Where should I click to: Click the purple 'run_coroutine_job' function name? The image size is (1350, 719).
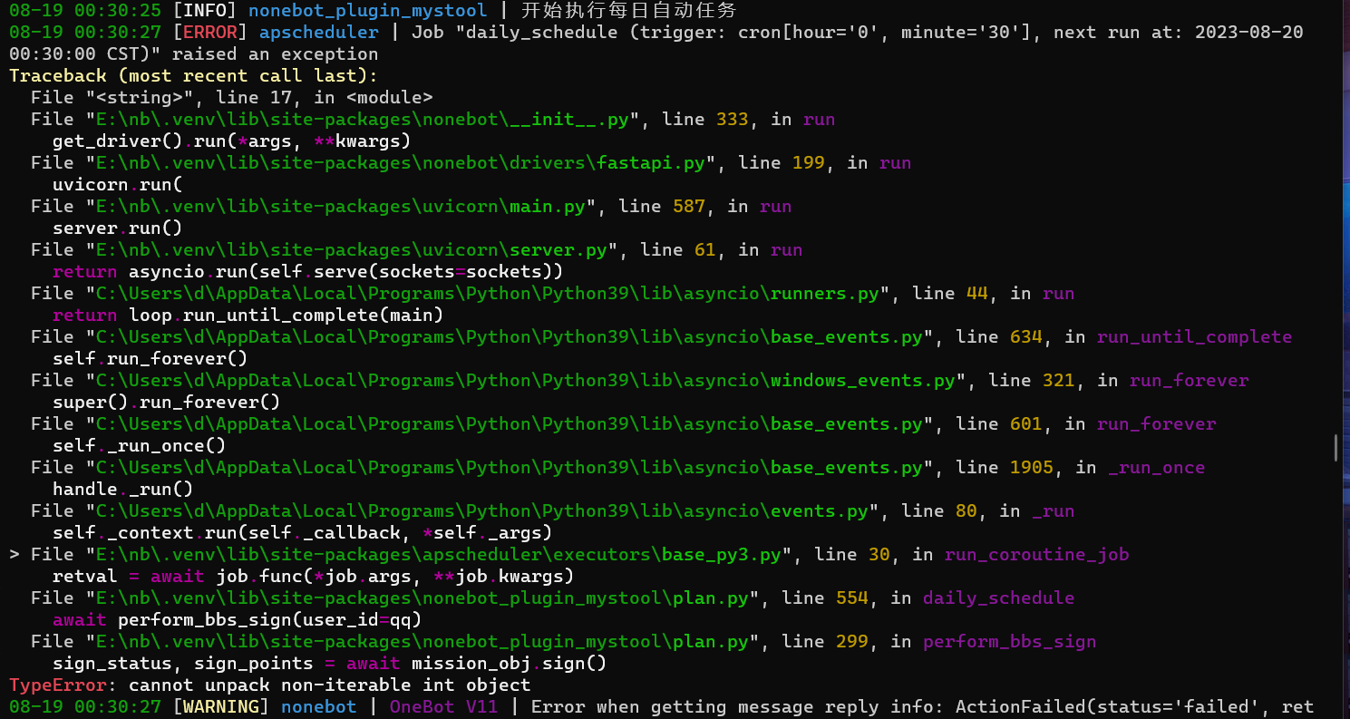coord(1037,555)
